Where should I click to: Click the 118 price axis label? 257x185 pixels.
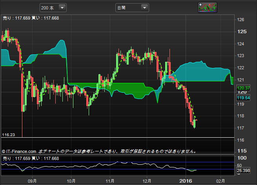click(241, 116)
